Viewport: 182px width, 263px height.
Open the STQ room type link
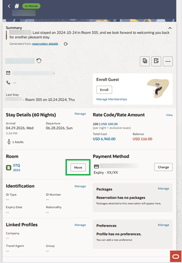coord(16,165)
